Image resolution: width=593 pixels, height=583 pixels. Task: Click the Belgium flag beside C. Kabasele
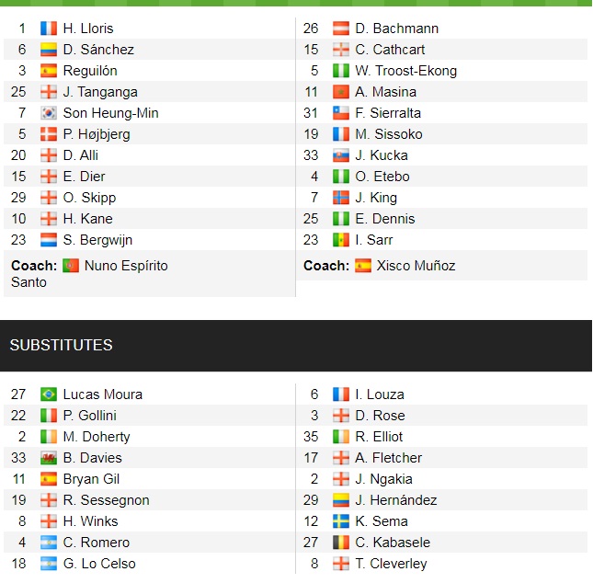point(341,543)
